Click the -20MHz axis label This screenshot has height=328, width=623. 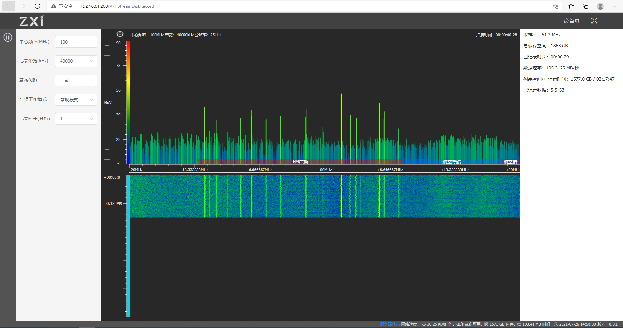[136, 170]
